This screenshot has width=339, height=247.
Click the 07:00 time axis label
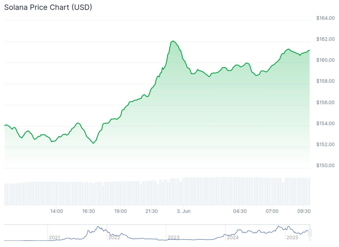[x=272, y=211]
